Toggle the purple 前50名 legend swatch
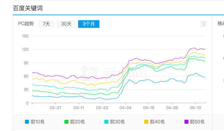Viewport: 224px width, 131px height. [186, 122]
